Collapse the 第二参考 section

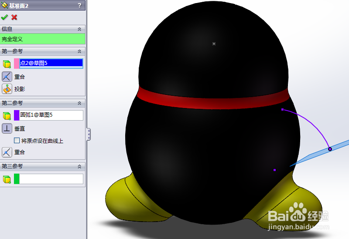pyautogui.click(x=79, y=103)
